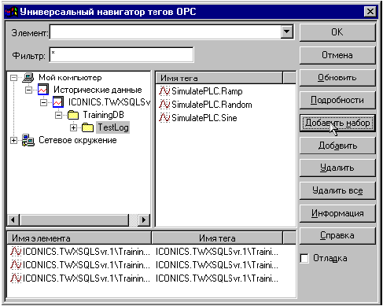Screen dimensions: 383x306
Task: Collapse the Мой компьютер tree node
Action: (x=13, y=78)
